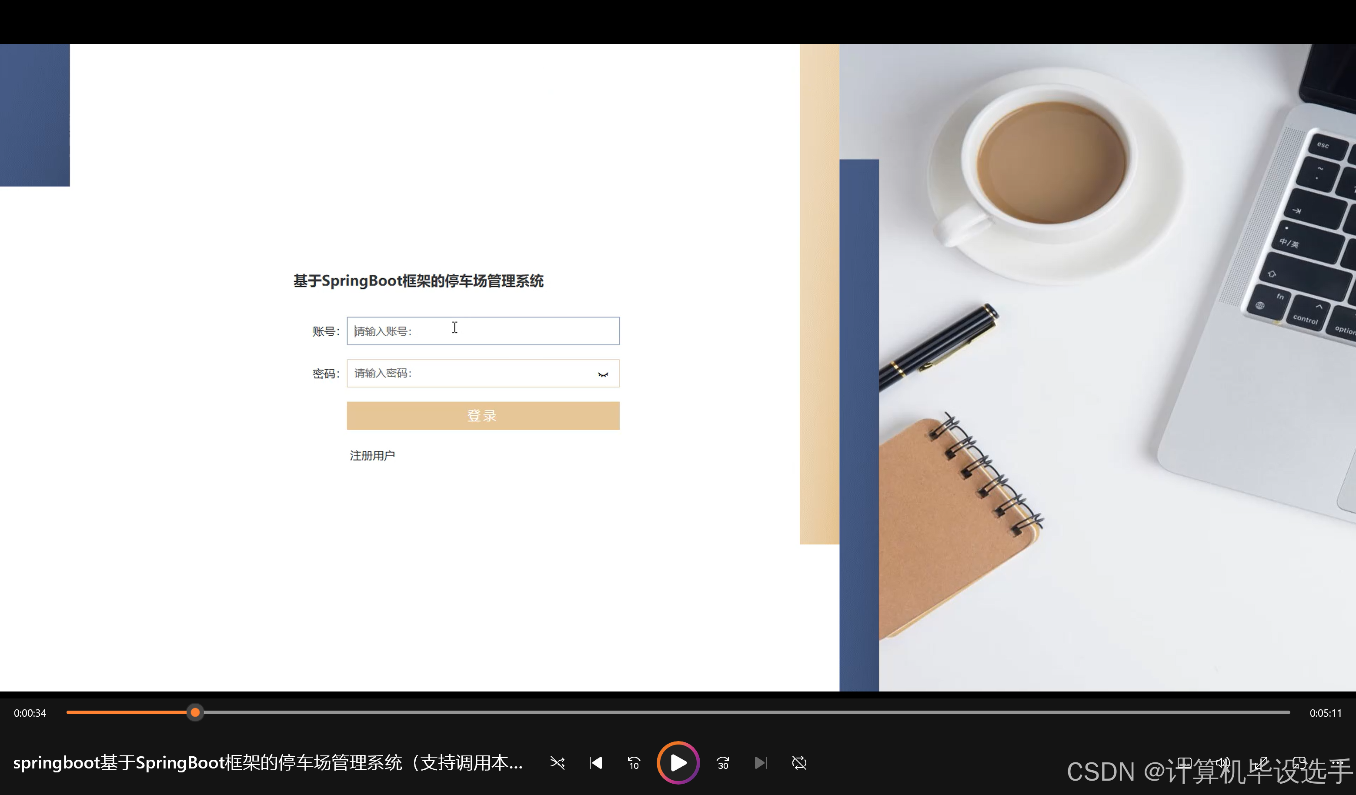Skip to the previous video
Image resolution: width=1356 pixels, height=795 pixels.
595,763
